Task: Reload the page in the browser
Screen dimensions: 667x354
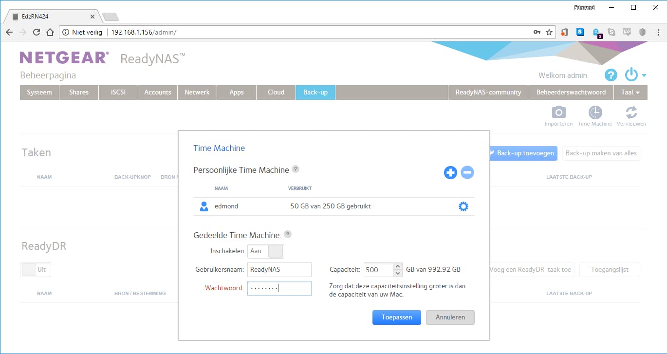Action: [x=36, y=32]
